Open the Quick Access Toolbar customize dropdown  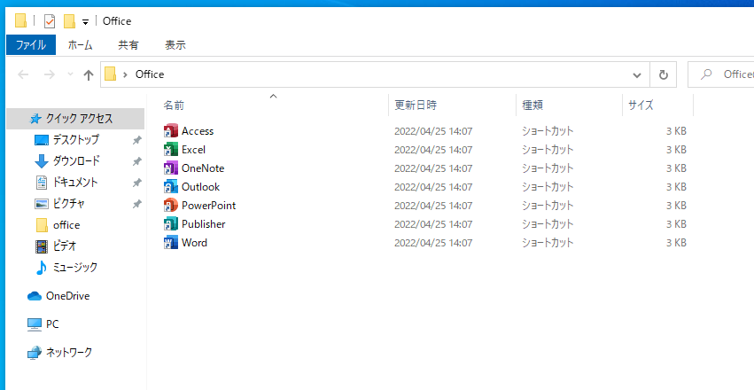(x=85, y=21)
